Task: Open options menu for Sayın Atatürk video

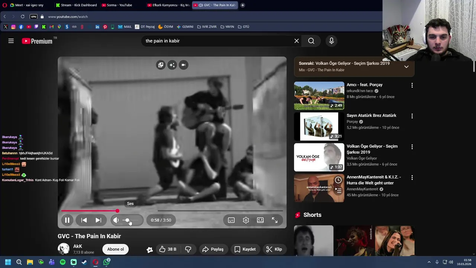Action: (x=412, y=116)
